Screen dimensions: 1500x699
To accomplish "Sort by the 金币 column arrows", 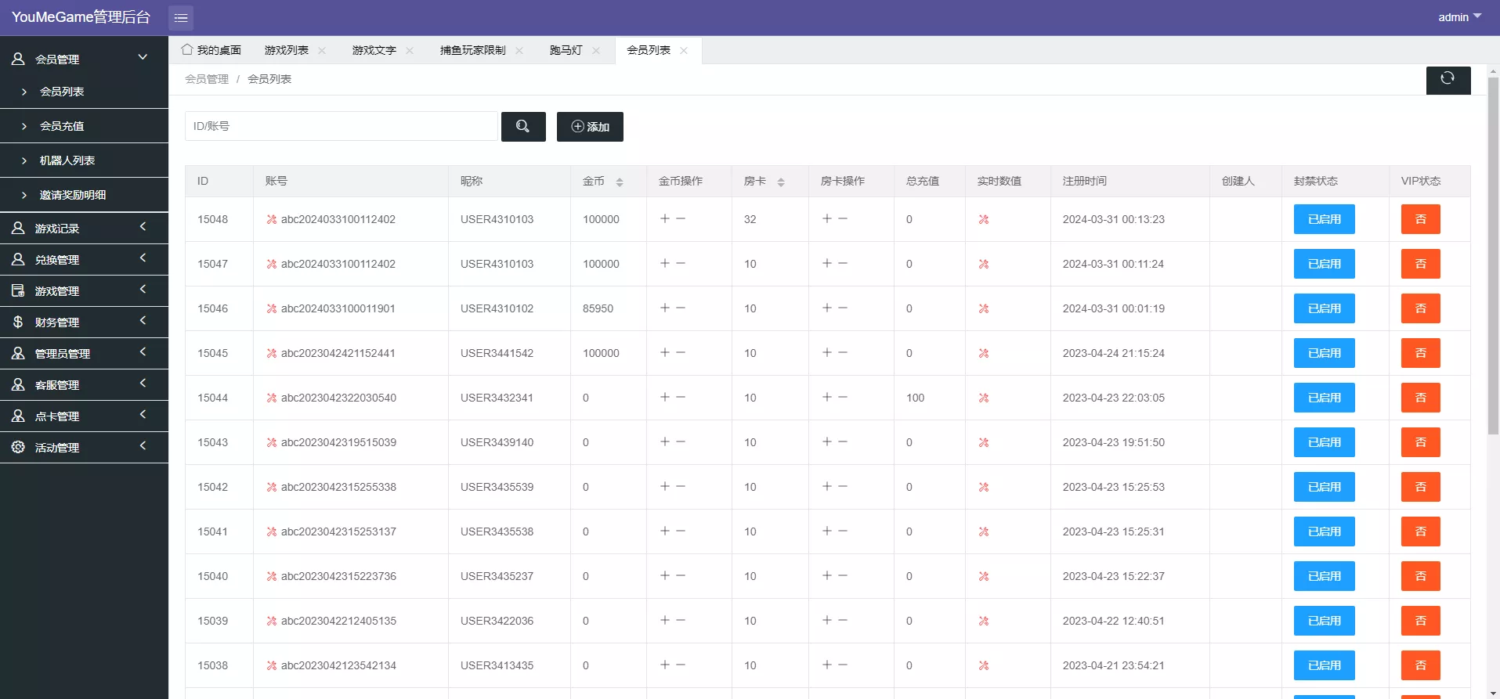I will click(620, 182).
